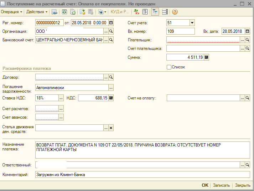Click the refresh icon in toolbar
The width and height of the screenshot is (254, 191).
[x=64, y=12]
